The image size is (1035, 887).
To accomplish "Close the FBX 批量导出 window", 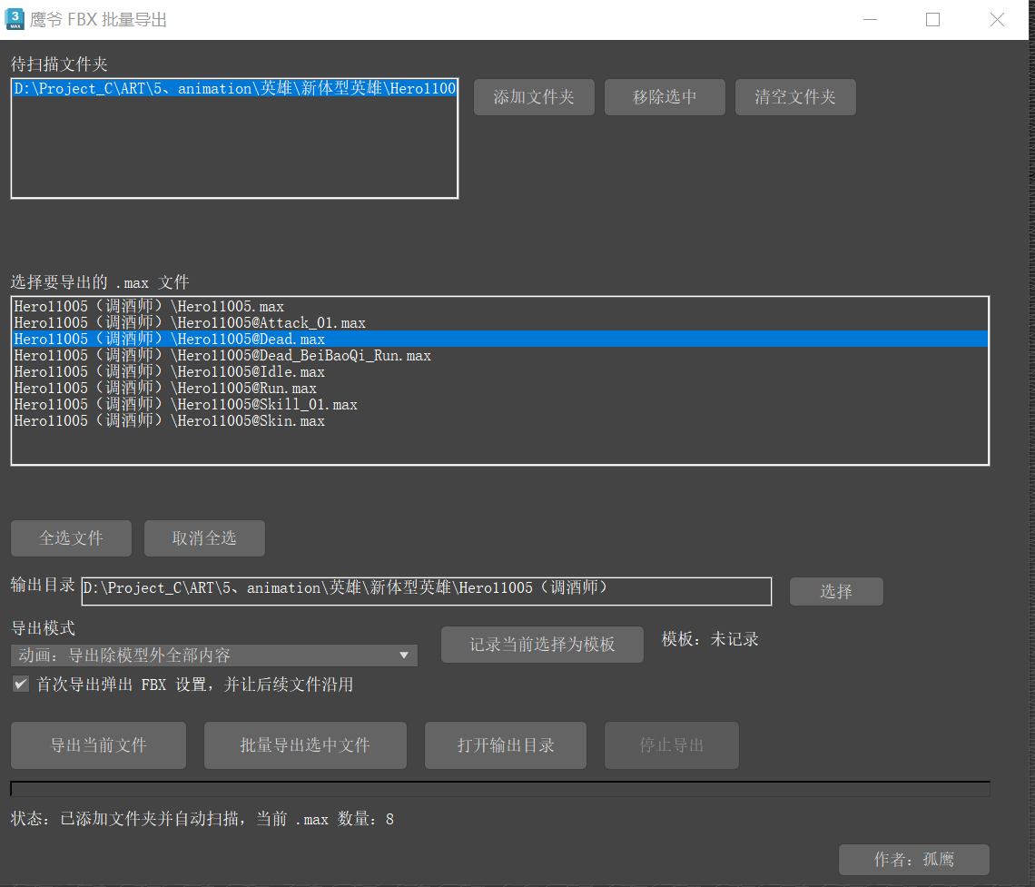I will 998,20.
